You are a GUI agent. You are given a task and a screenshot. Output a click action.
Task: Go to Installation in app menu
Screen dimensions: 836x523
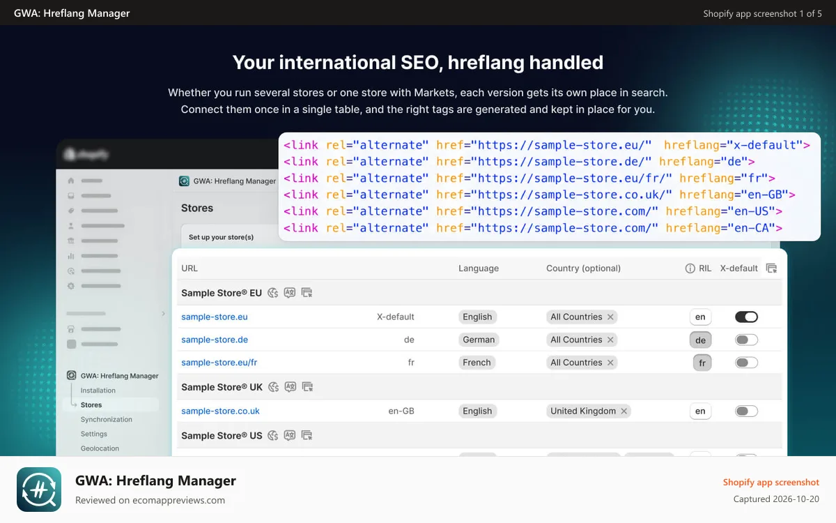pos(98,391)
